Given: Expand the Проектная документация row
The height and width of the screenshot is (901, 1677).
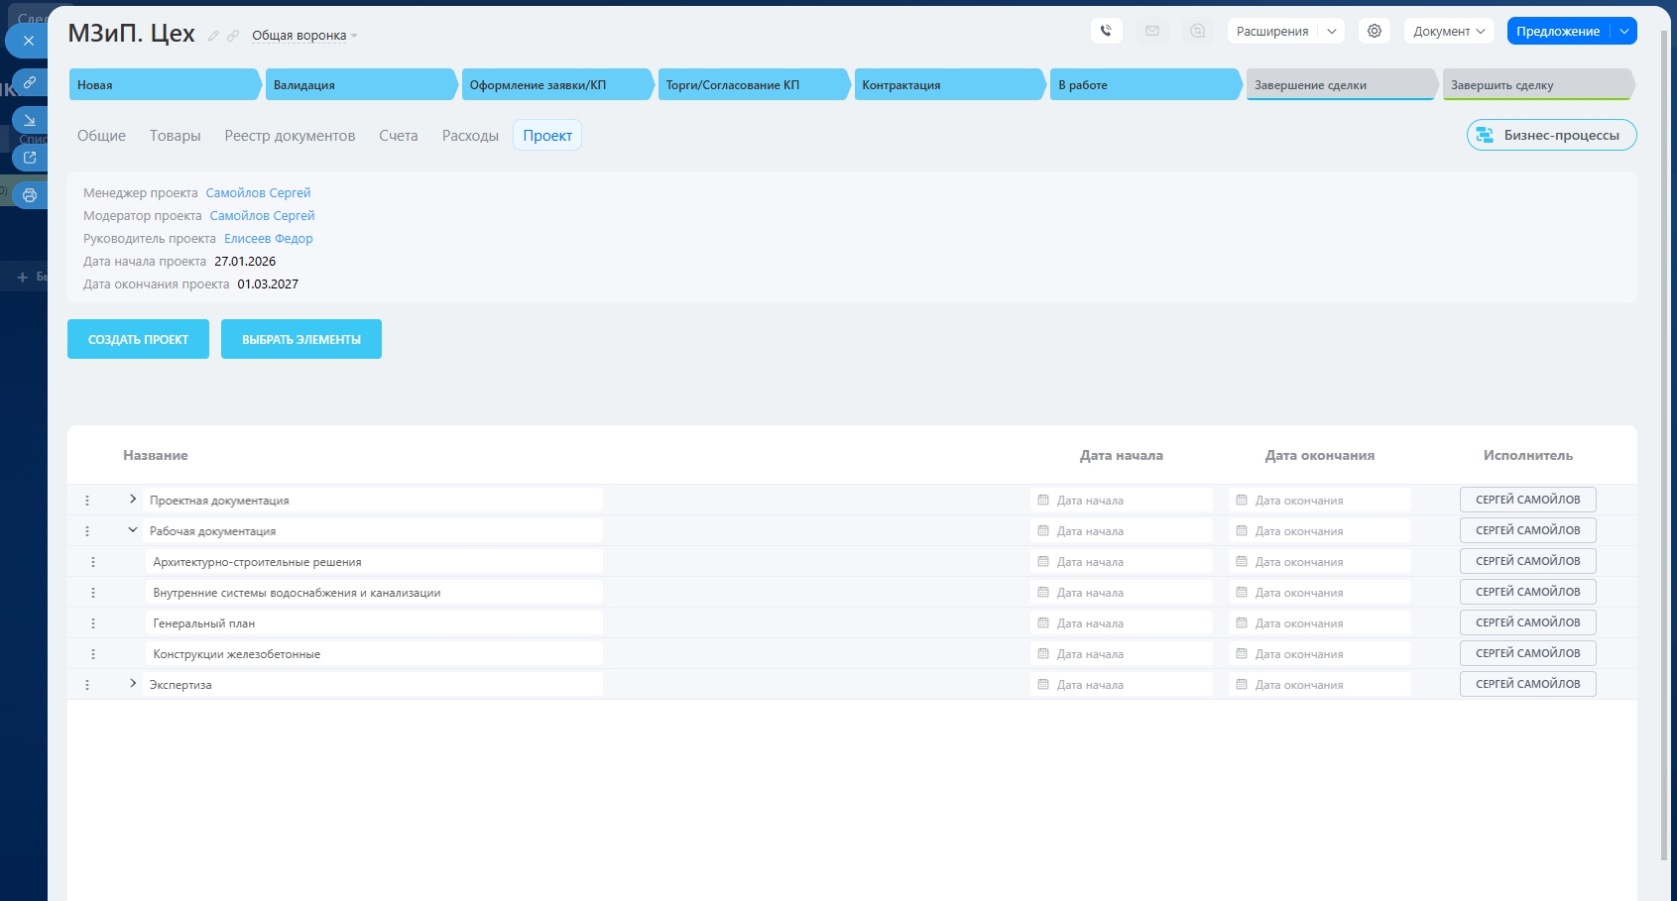Looking at the screenshot, I should (x=133, y=500).
